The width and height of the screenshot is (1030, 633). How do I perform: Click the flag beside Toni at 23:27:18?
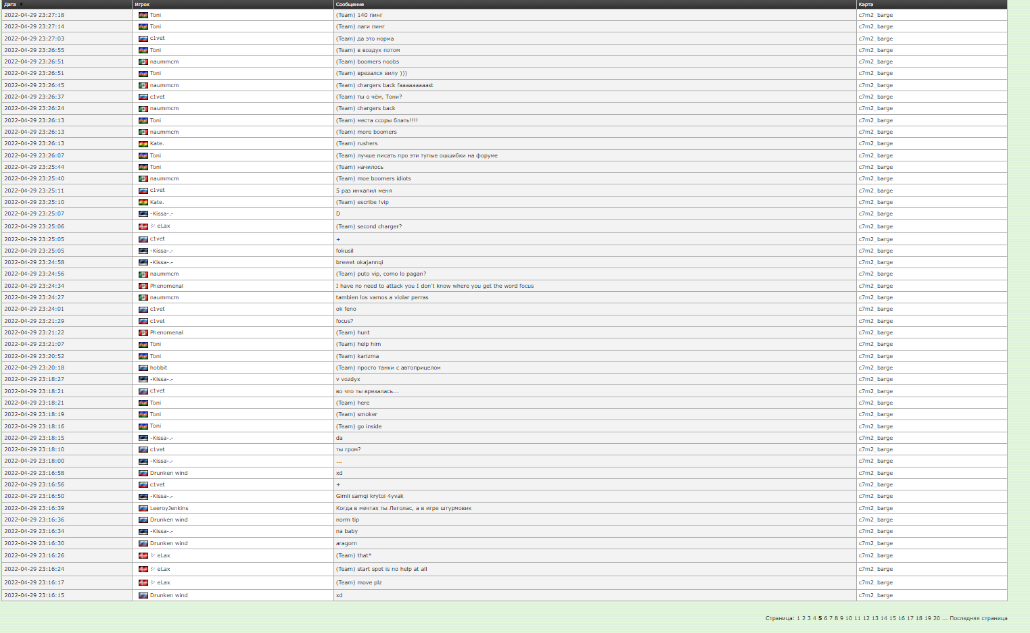coord(143,15)
